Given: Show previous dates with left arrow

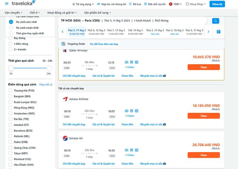Looking at the screenshot, I should pyautogui.click(x=63, y=32).
